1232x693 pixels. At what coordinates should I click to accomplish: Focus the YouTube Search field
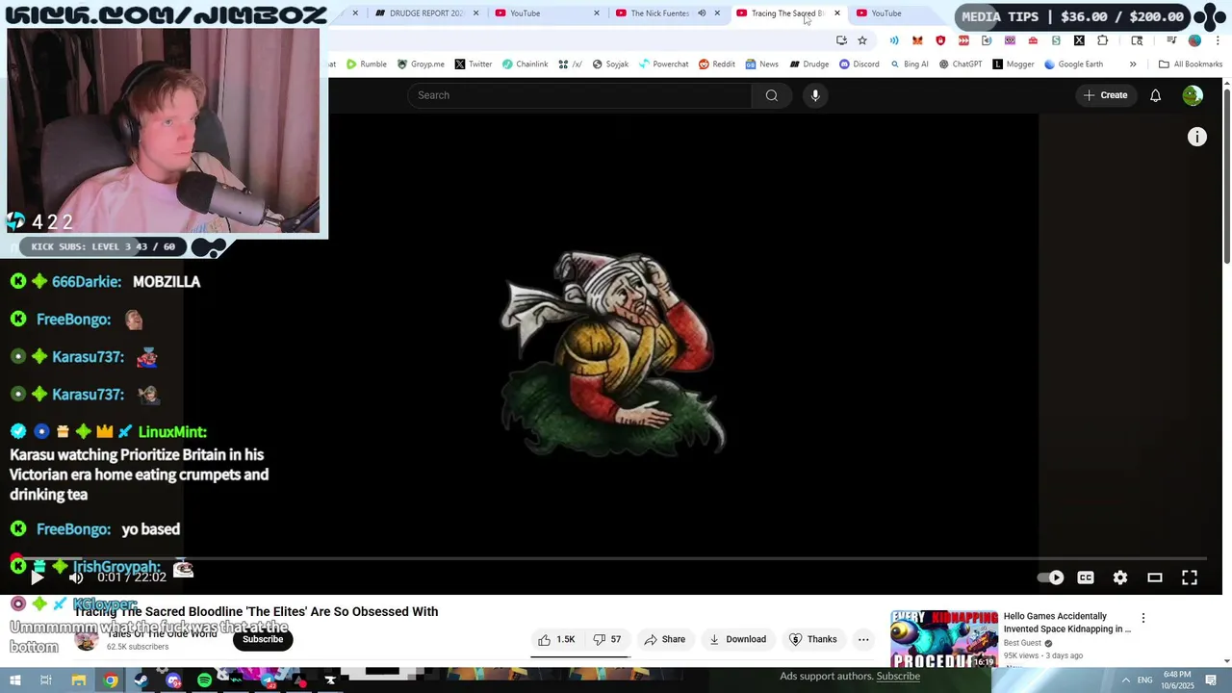tap(579, 95)
